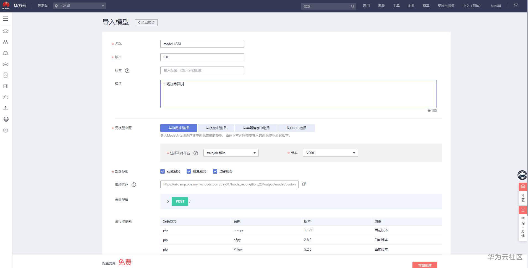Click the green POST method button
This screenshot has width=528, height=268.
click(x=180, y=201)
